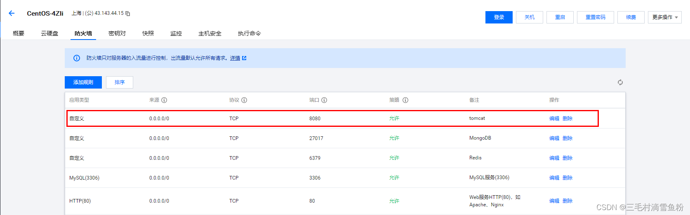Delete the HTTP(80) rule
Viewport: 690px width, 215px height.
pos(568,201)
